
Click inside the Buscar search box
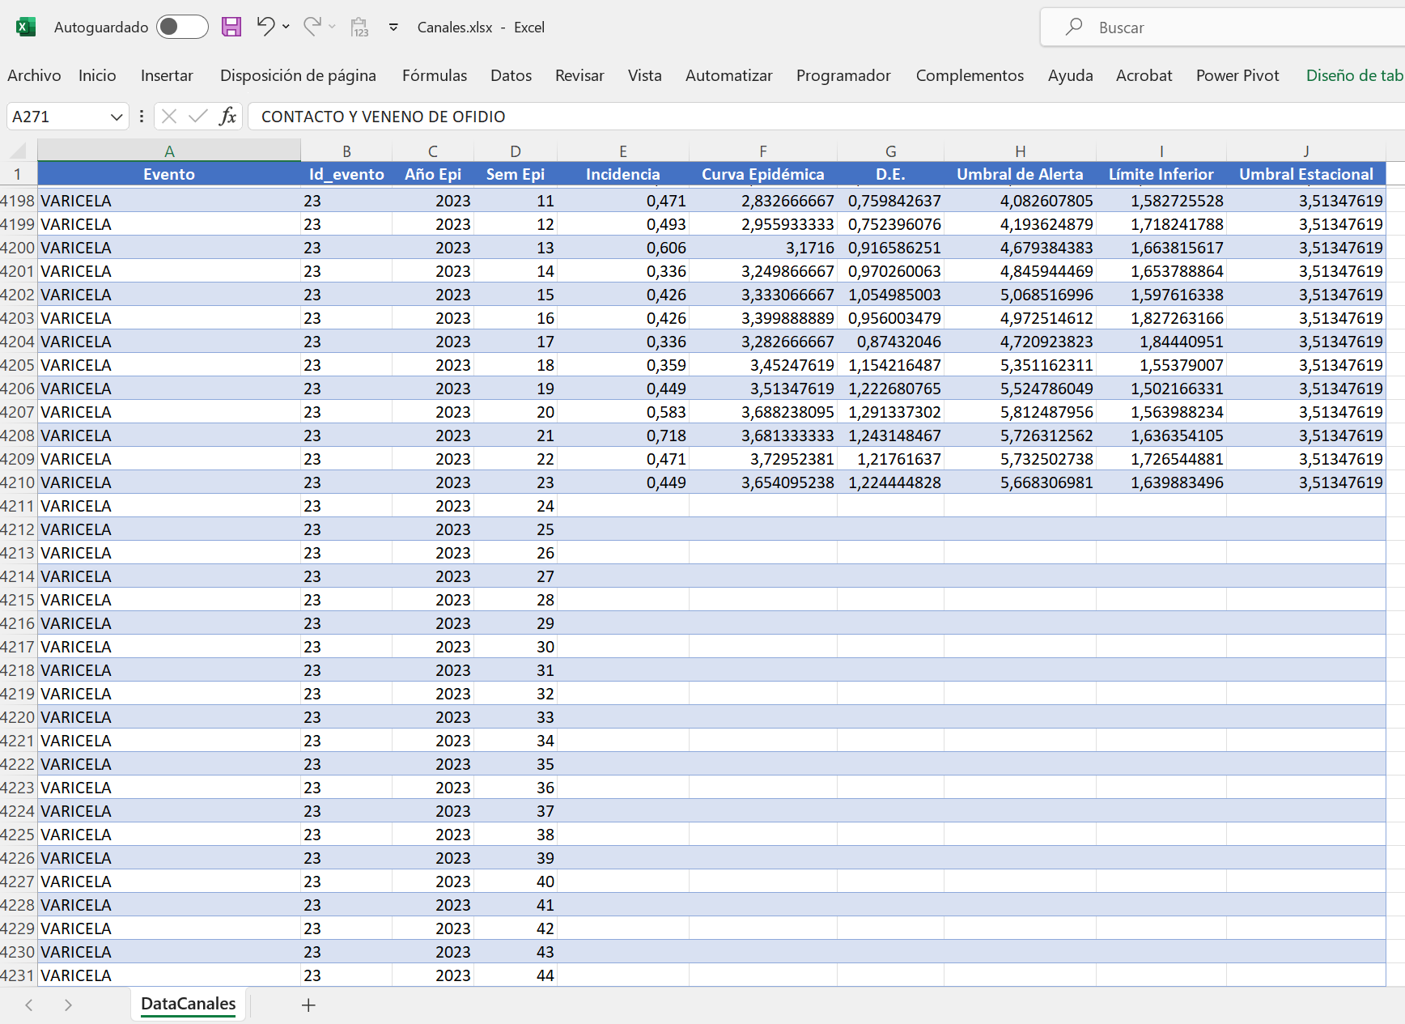[x=1222, y=28]
